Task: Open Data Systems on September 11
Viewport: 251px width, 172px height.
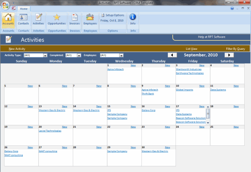Action: [218, 90]
